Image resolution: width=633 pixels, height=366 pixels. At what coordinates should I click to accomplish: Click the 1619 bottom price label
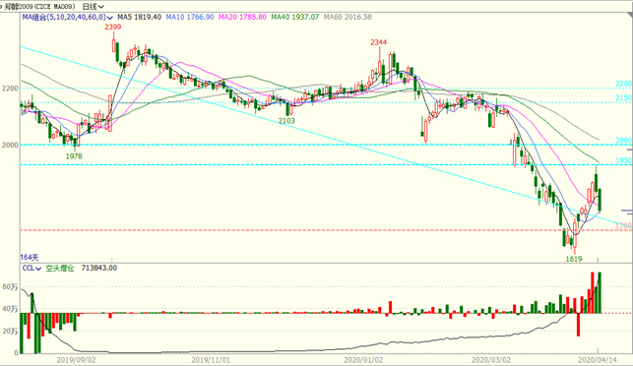pyautogui.click(x=574, y=259)
